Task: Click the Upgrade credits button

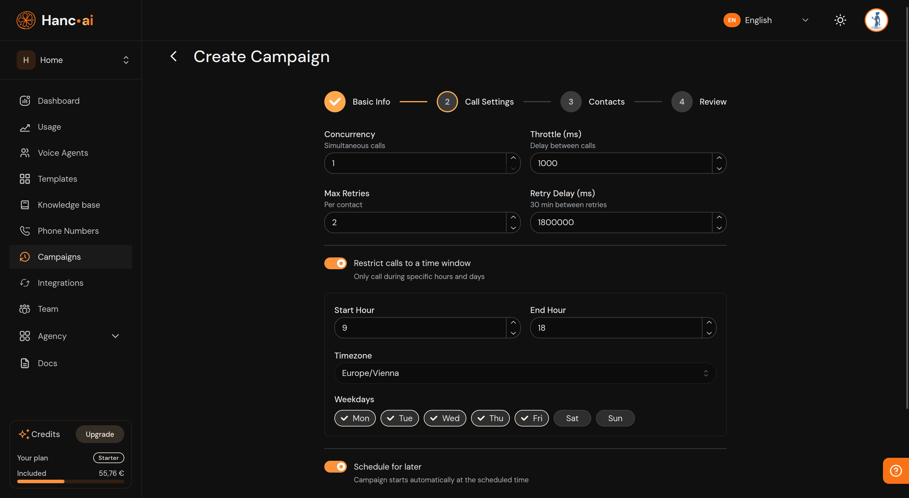Action: point(100,434)
